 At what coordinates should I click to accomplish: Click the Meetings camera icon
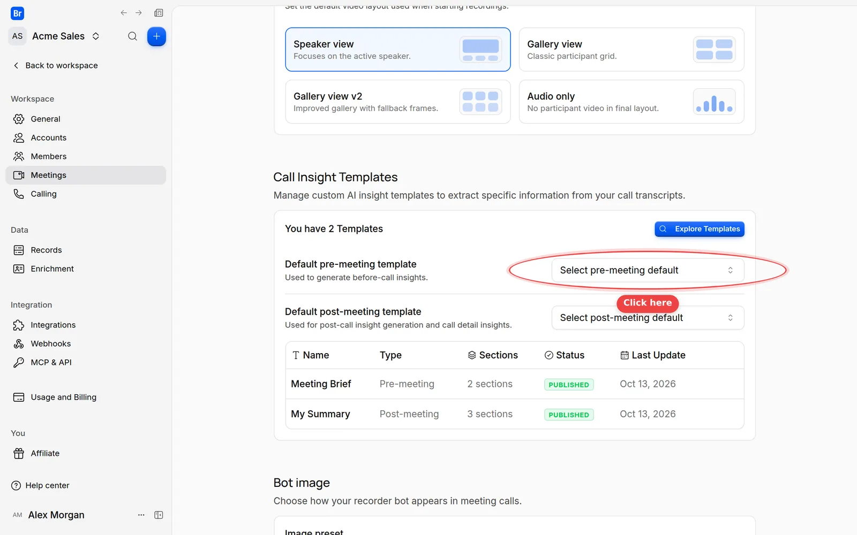coord(19,175)
